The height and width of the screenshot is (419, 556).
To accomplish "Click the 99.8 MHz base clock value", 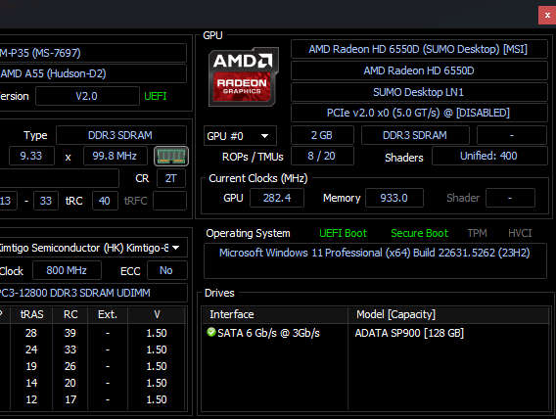I will point(115,156).
